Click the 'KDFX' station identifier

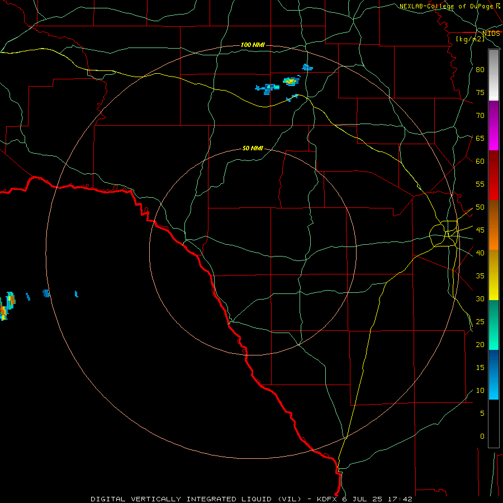[328, 499]
